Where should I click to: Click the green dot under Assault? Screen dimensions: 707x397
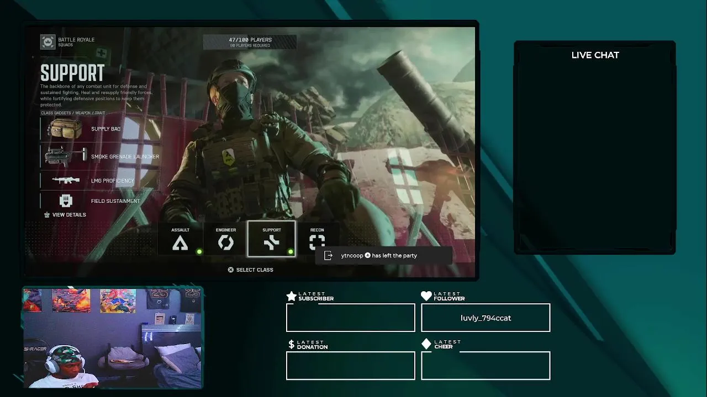tap(199, 252)
